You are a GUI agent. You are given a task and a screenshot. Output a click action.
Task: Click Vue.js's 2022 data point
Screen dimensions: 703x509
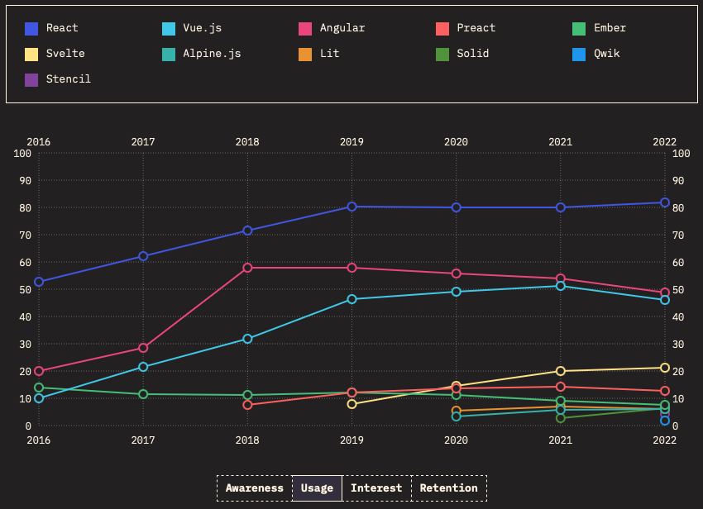[665, 300]
